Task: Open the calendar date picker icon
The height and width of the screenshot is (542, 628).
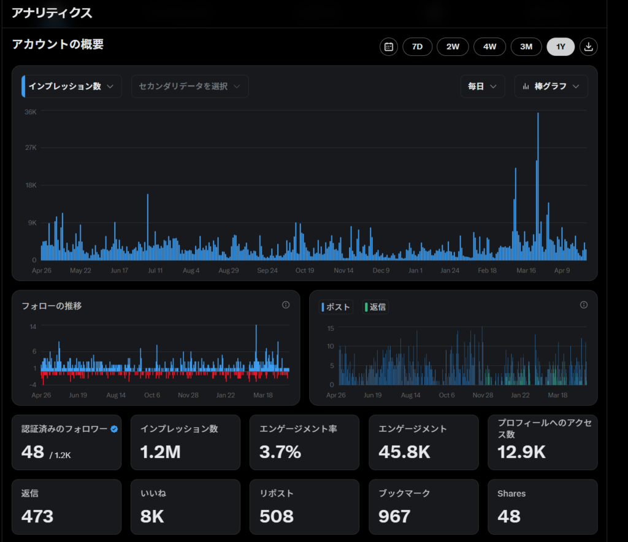Action: [388, 47]
